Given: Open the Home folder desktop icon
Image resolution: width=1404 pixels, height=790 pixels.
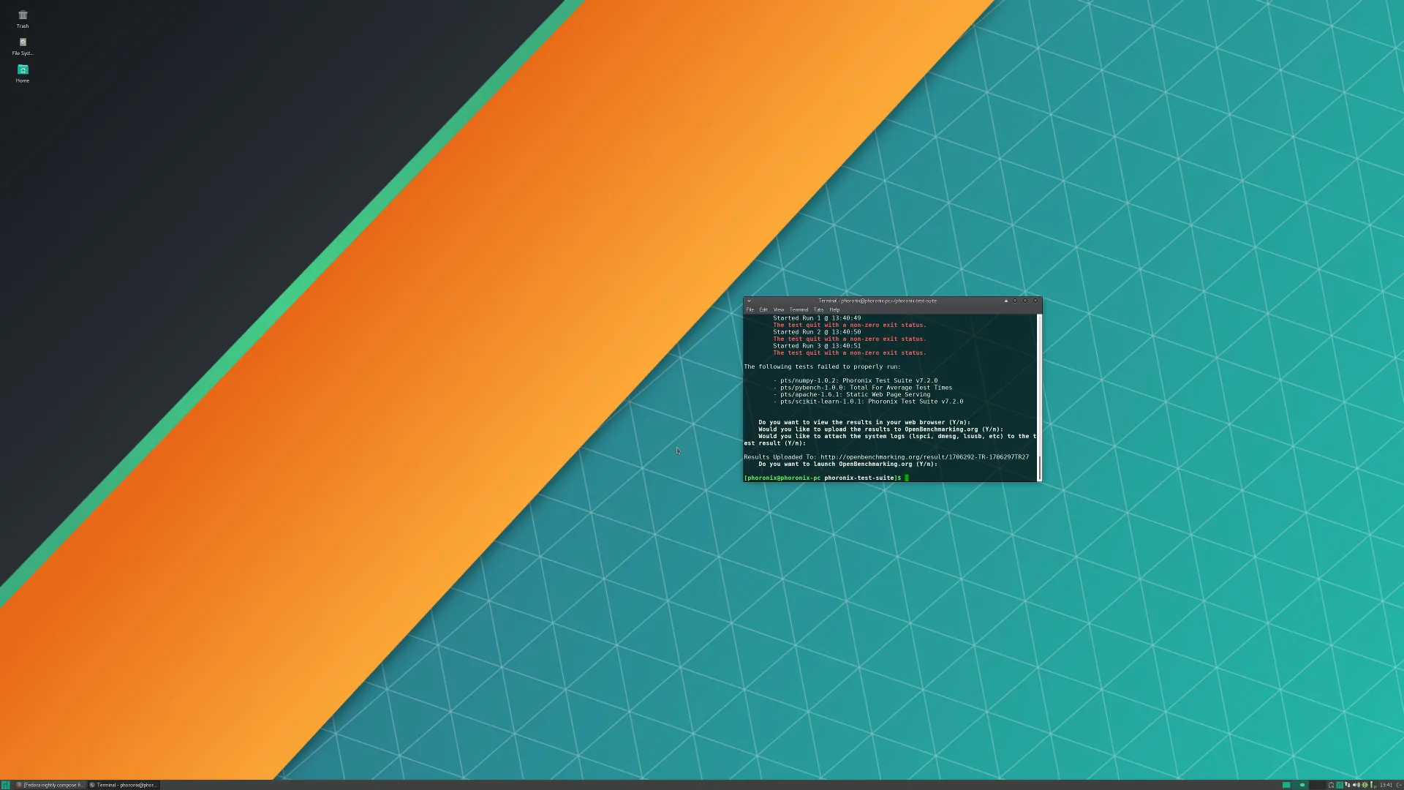Looking at the screenshot, I should (x=23, y=70).
